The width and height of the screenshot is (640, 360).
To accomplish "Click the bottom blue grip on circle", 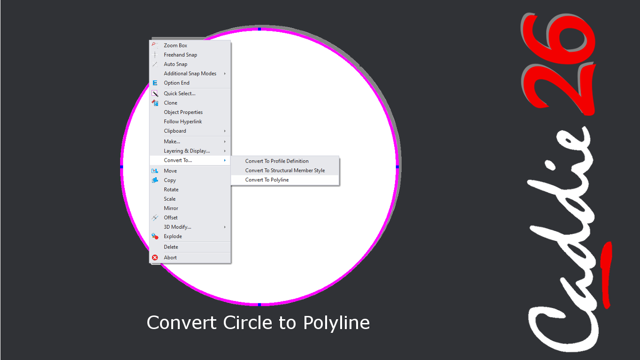I will [259, 305].
